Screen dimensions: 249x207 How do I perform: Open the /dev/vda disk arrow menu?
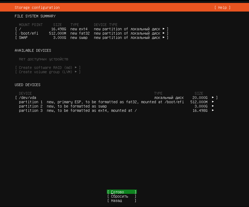click(x=213, y=98)
